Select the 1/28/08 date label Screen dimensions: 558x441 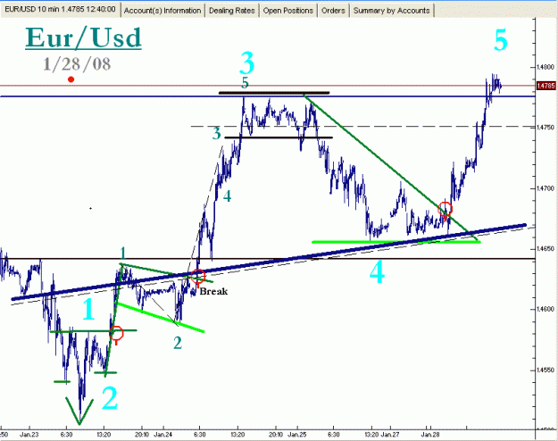click(77, 64)
